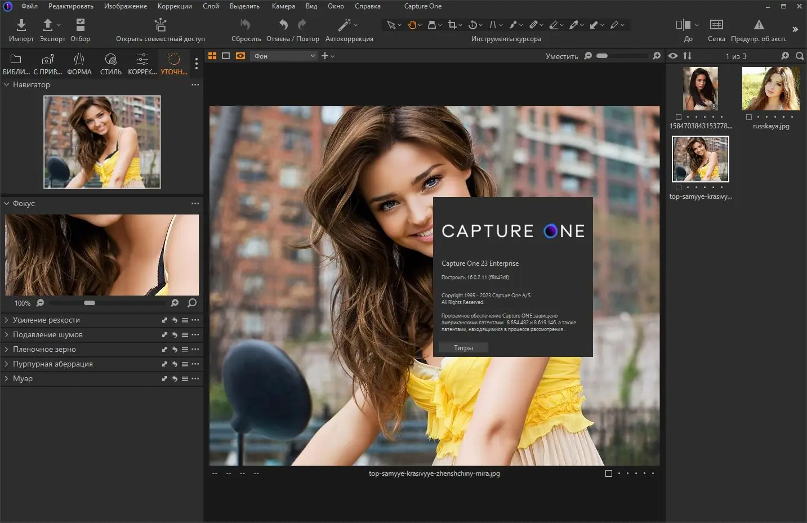Tick the checkbox under russkaya.jpg thumbnail

tap(749, 117)
